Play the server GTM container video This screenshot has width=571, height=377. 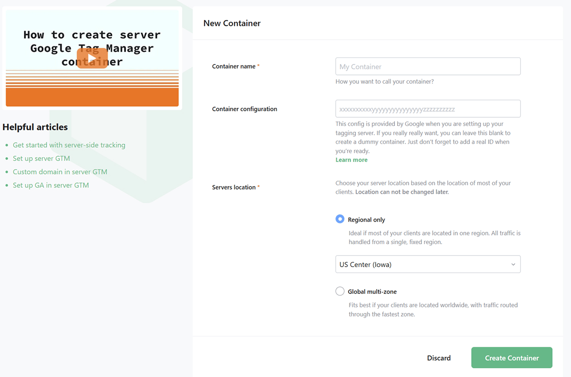click(92, 58)
